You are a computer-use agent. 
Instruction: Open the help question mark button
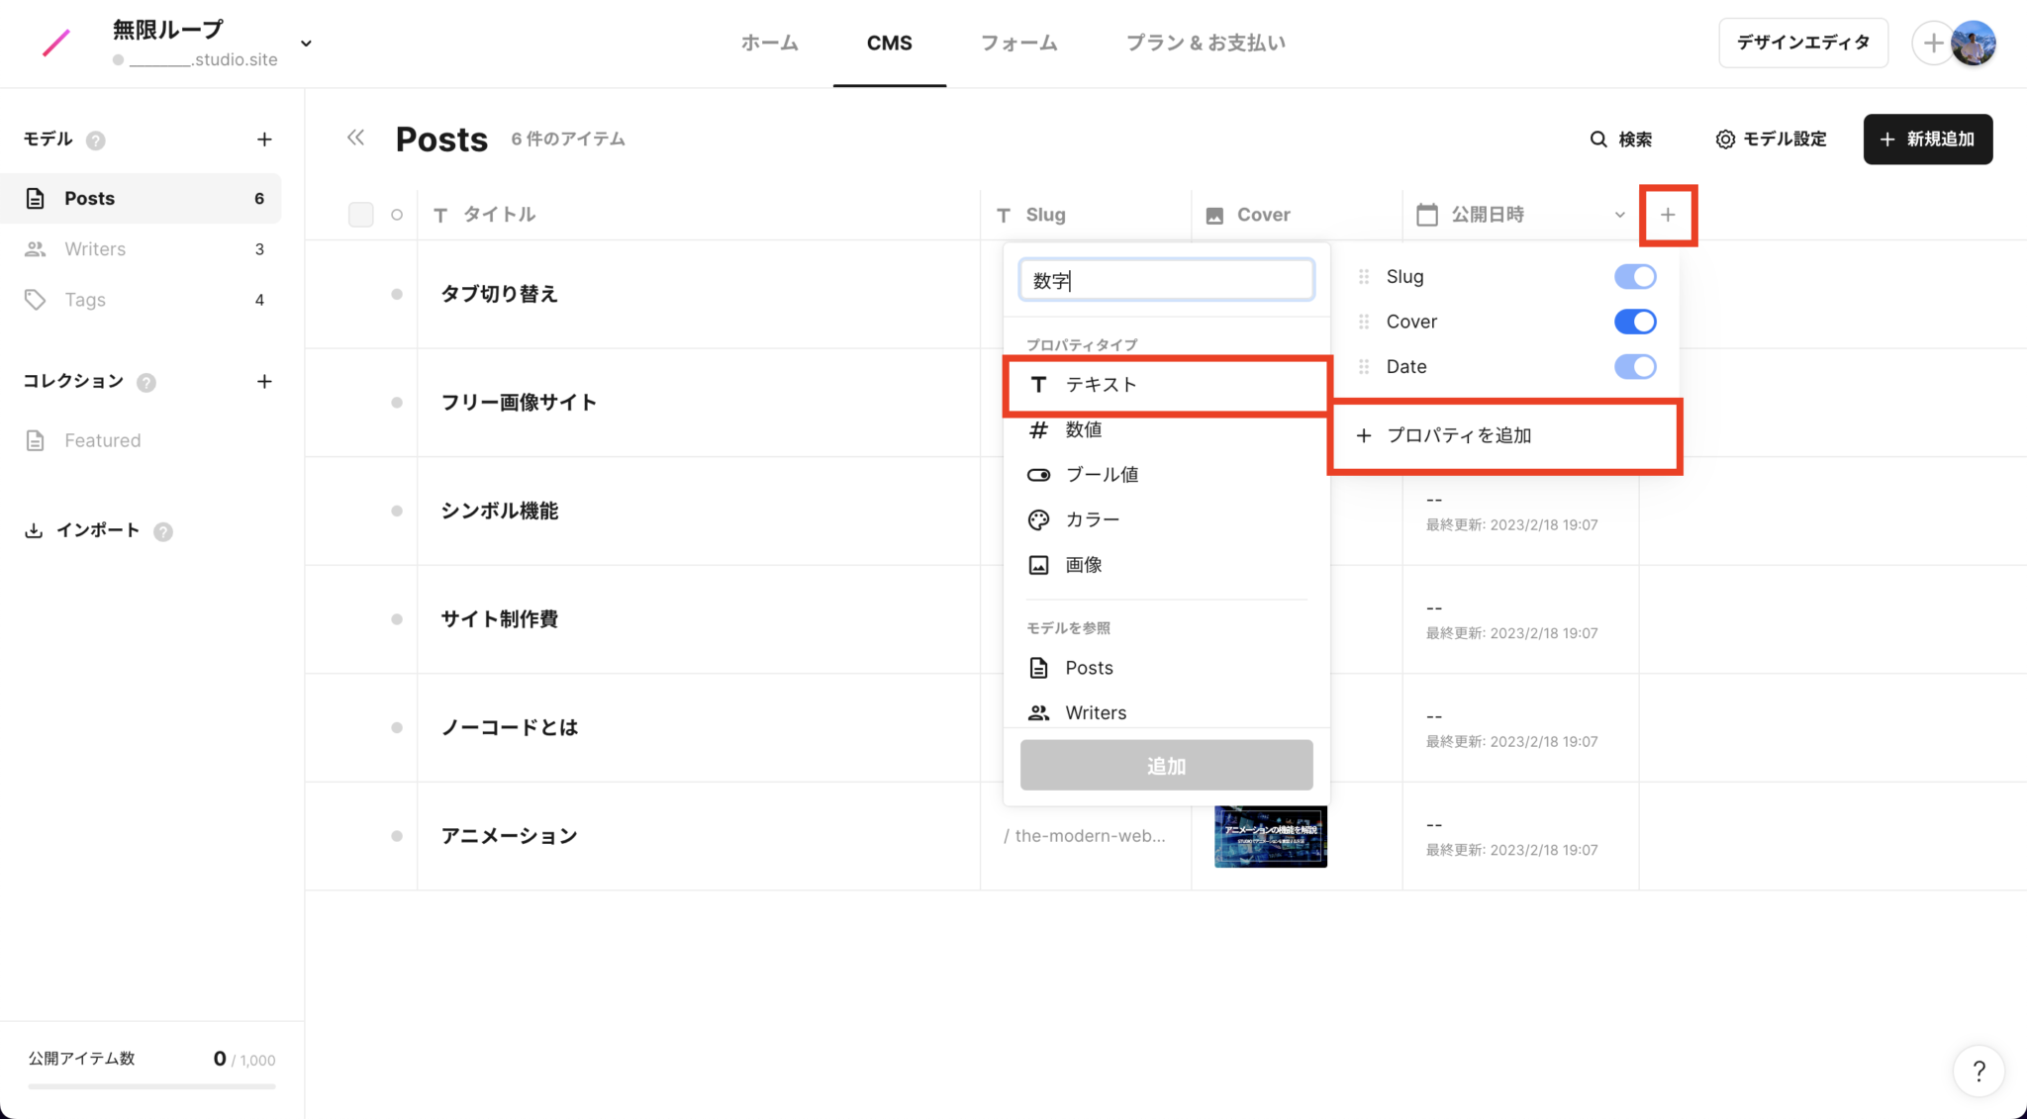(1979, 1071)
